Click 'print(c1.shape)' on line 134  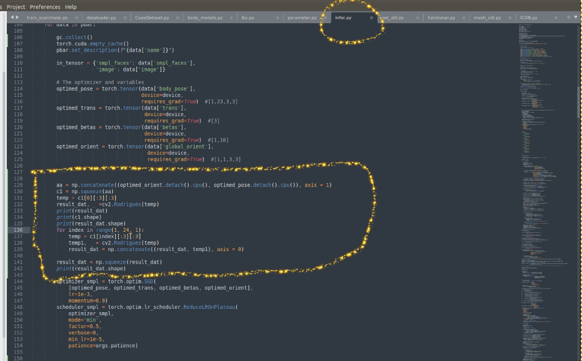pos(79,217)
